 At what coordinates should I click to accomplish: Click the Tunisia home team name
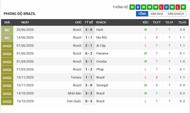(x=76, y=77)
